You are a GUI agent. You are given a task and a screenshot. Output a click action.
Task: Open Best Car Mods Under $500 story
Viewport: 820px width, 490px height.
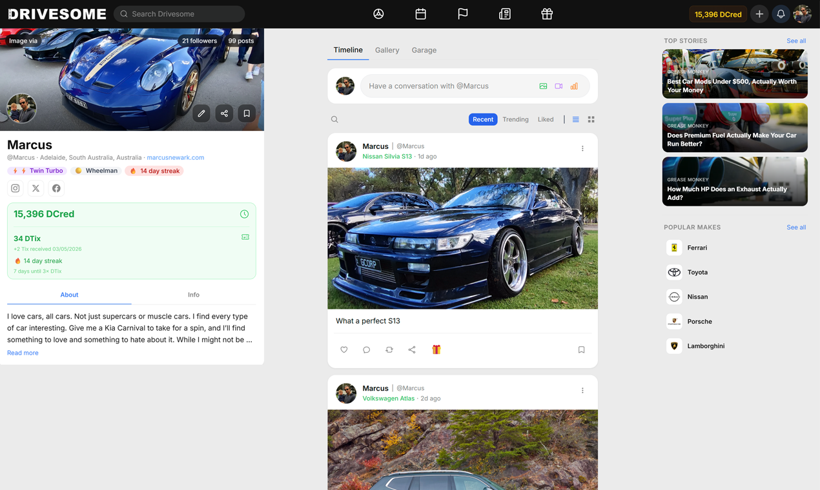click(x=735, y=73)
